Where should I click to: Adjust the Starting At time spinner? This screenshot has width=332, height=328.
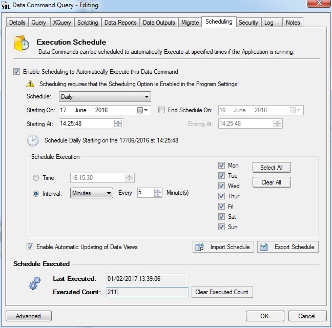click(118, 124)
